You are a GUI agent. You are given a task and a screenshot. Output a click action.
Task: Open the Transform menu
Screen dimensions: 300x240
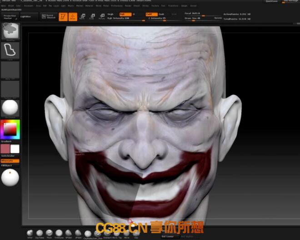pos(173,6)
